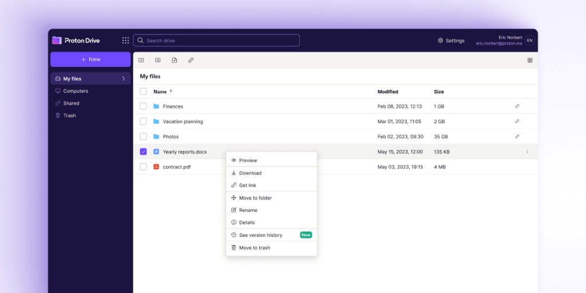
Task: Choose Get link from context menu
Action: click(271, 185)
